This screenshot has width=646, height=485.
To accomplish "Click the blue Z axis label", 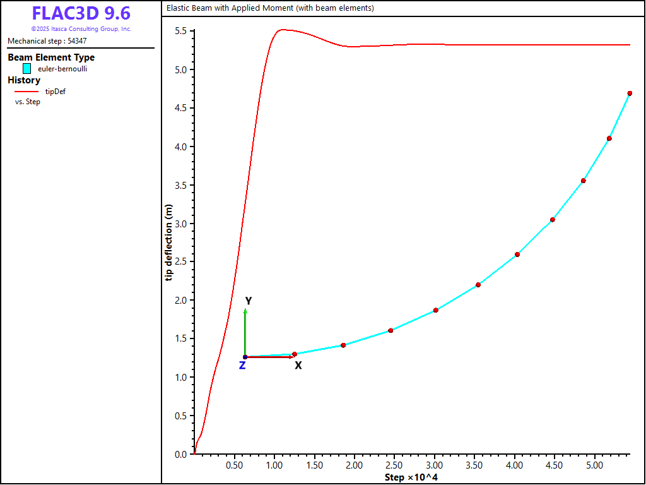I will click(242, 366).
